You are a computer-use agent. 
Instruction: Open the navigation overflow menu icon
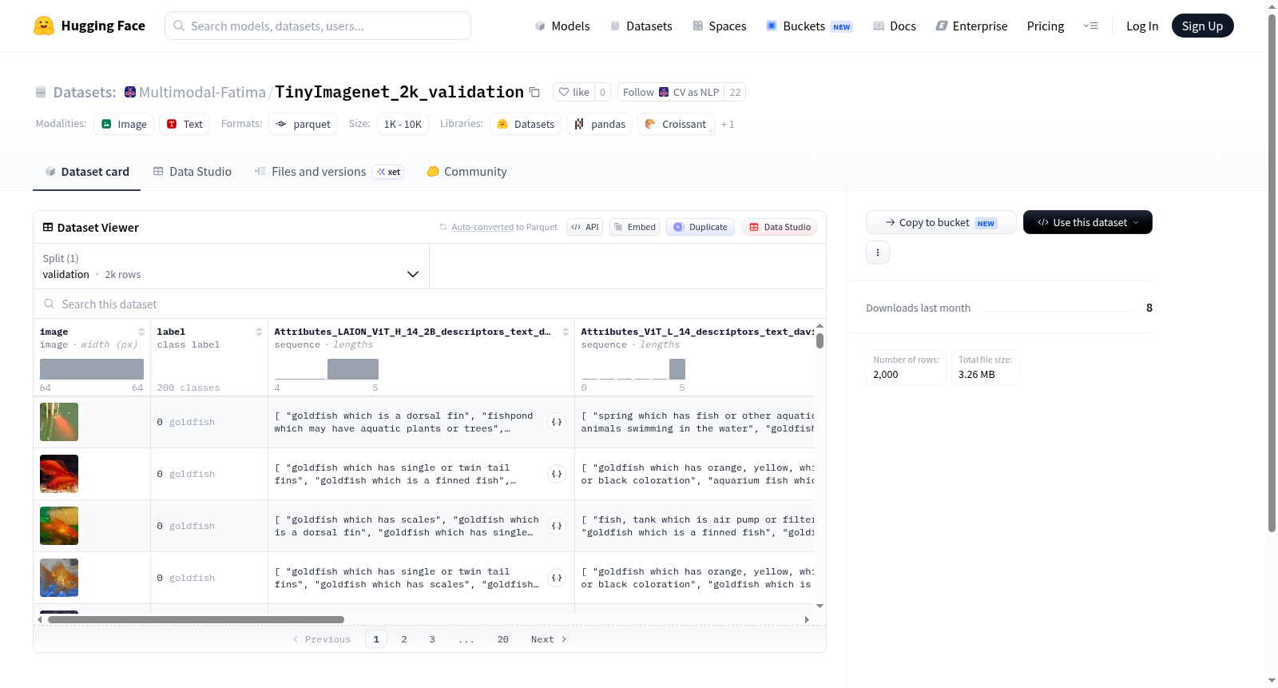(x=1090, y=26)
